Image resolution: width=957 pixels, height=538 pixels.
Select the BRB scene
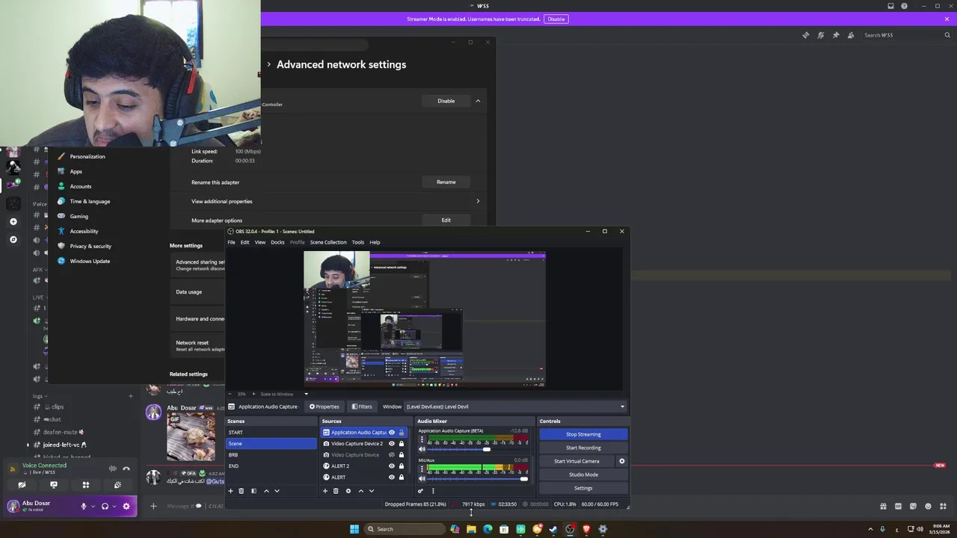coord(271,455)
